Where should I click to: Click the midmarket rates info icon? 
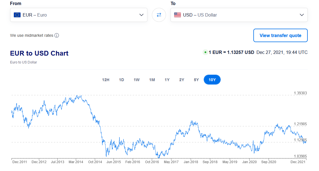pyautogui.click(x=57, y=35)
